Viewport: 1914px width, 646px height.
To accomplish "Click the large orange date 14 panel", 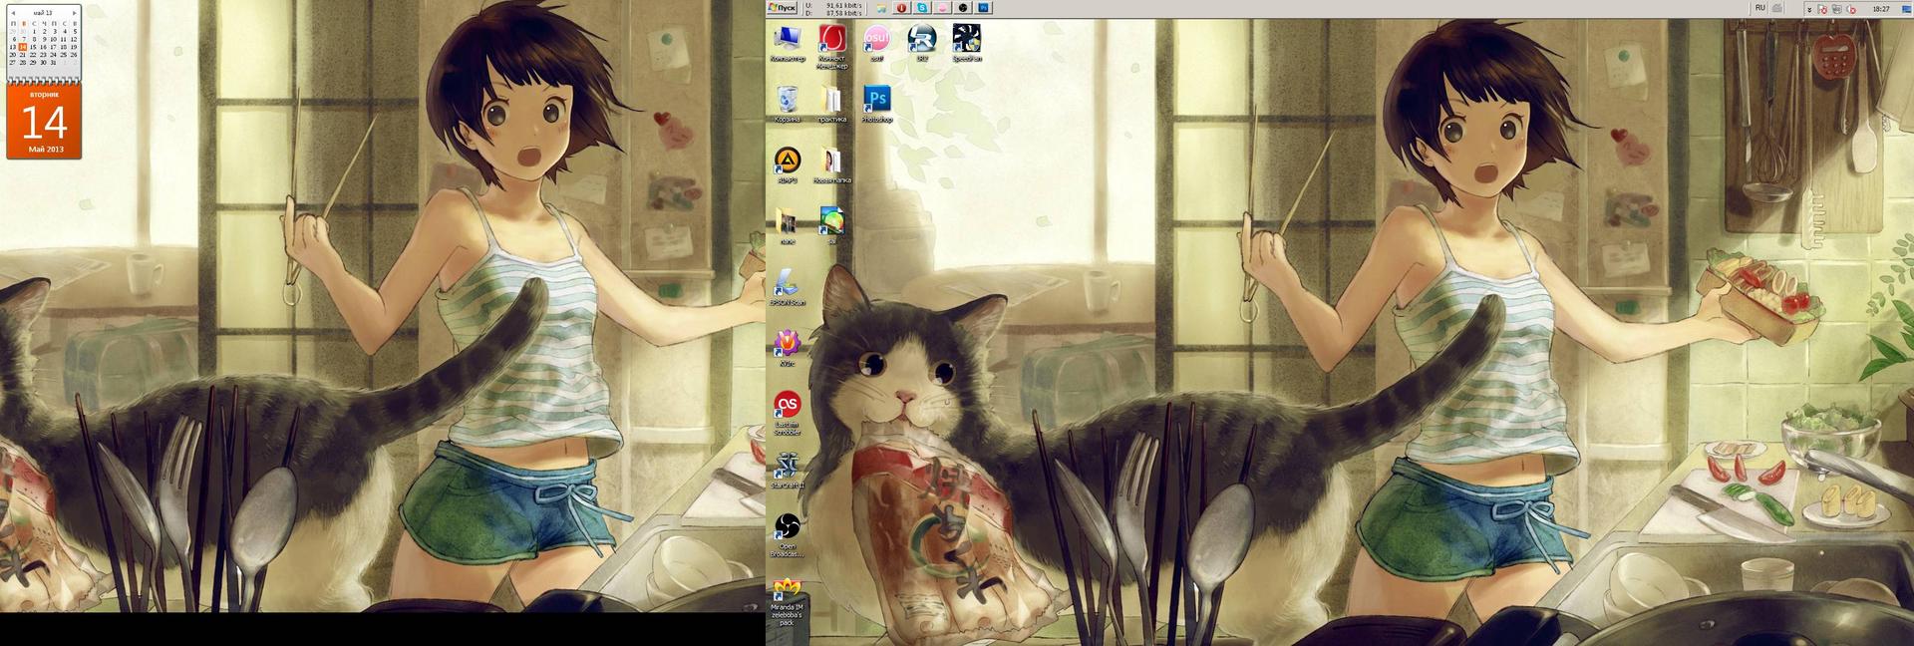I will [44, 122].
